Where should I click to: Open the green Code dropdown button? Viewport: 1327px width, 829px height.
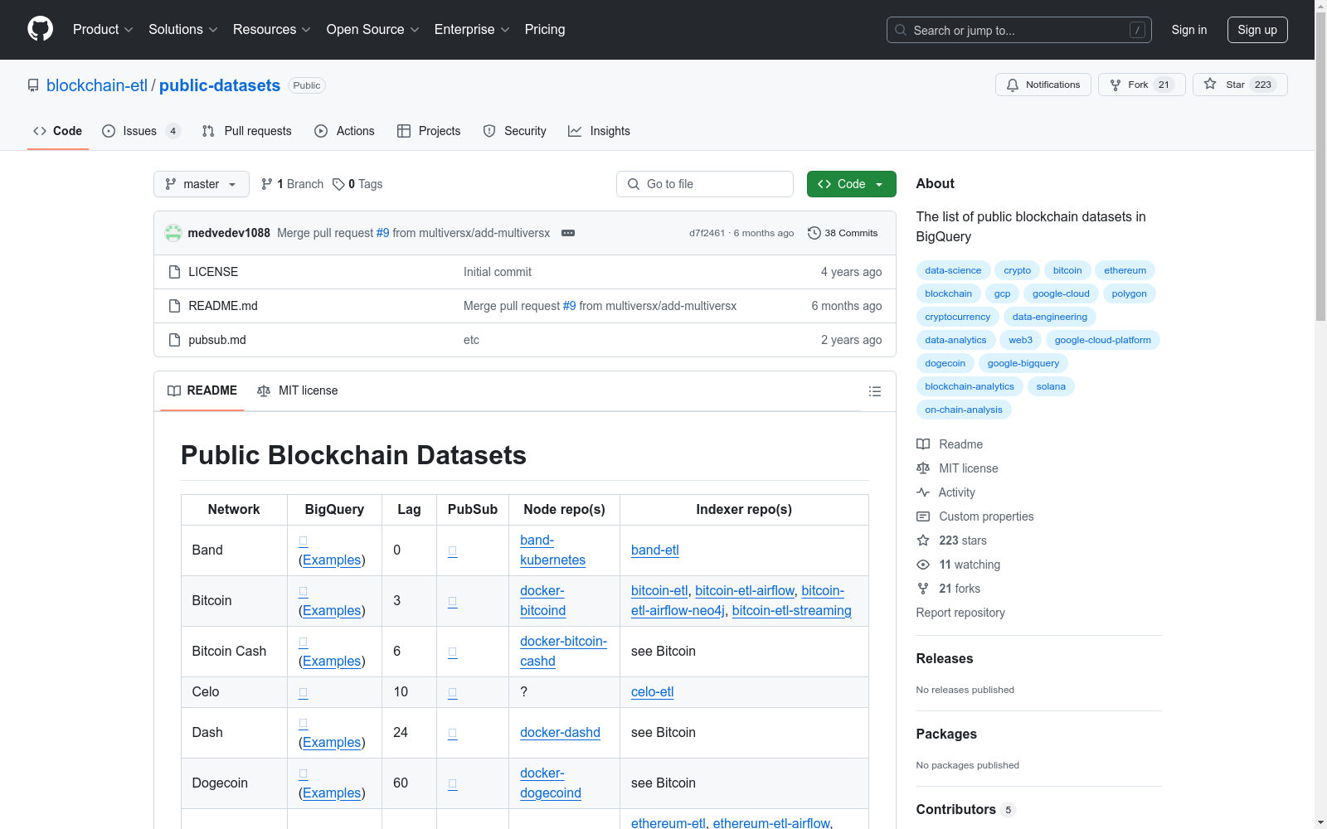tap(851, 184)
